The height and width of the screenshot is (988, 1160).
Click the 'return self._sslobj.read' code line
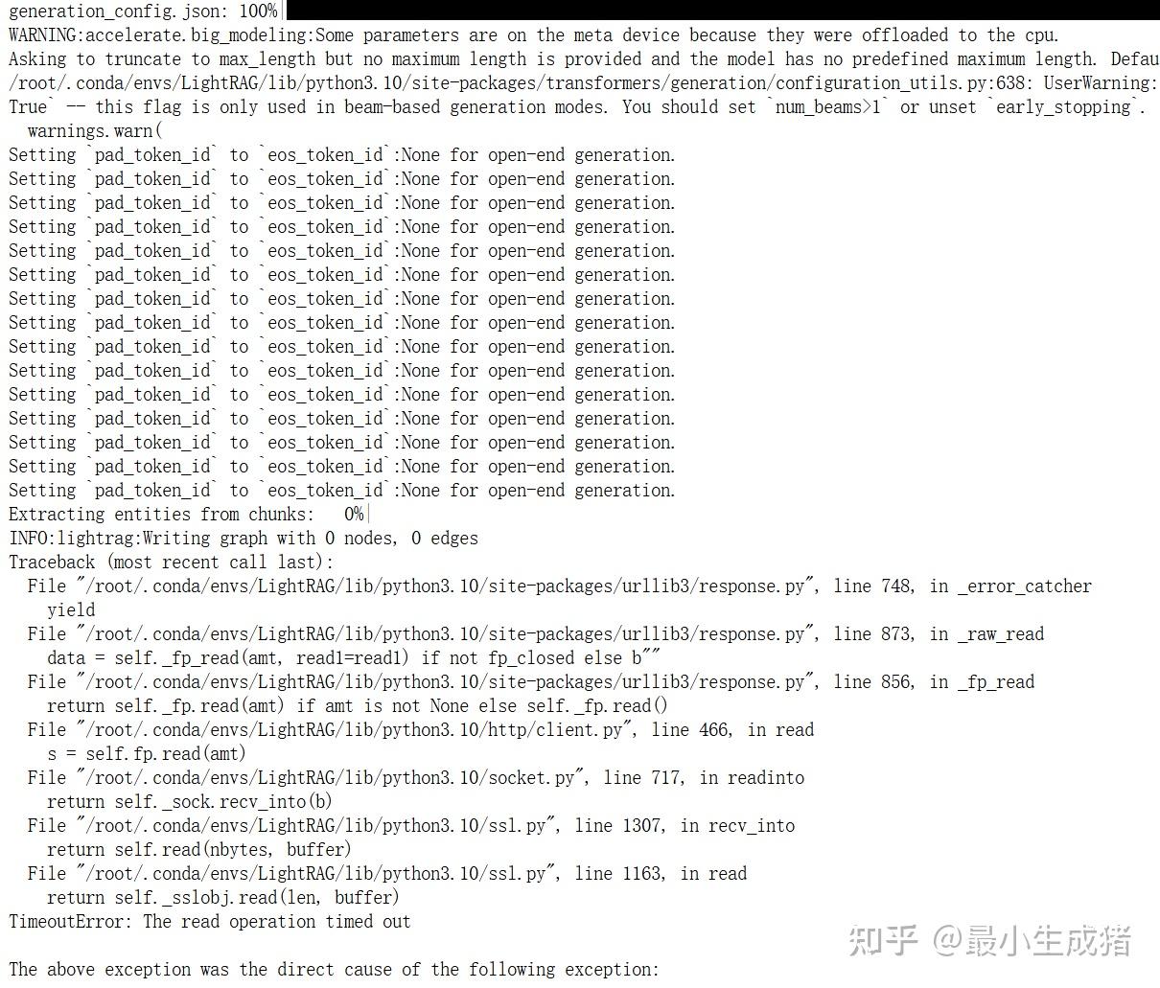[x=223, y=898]
